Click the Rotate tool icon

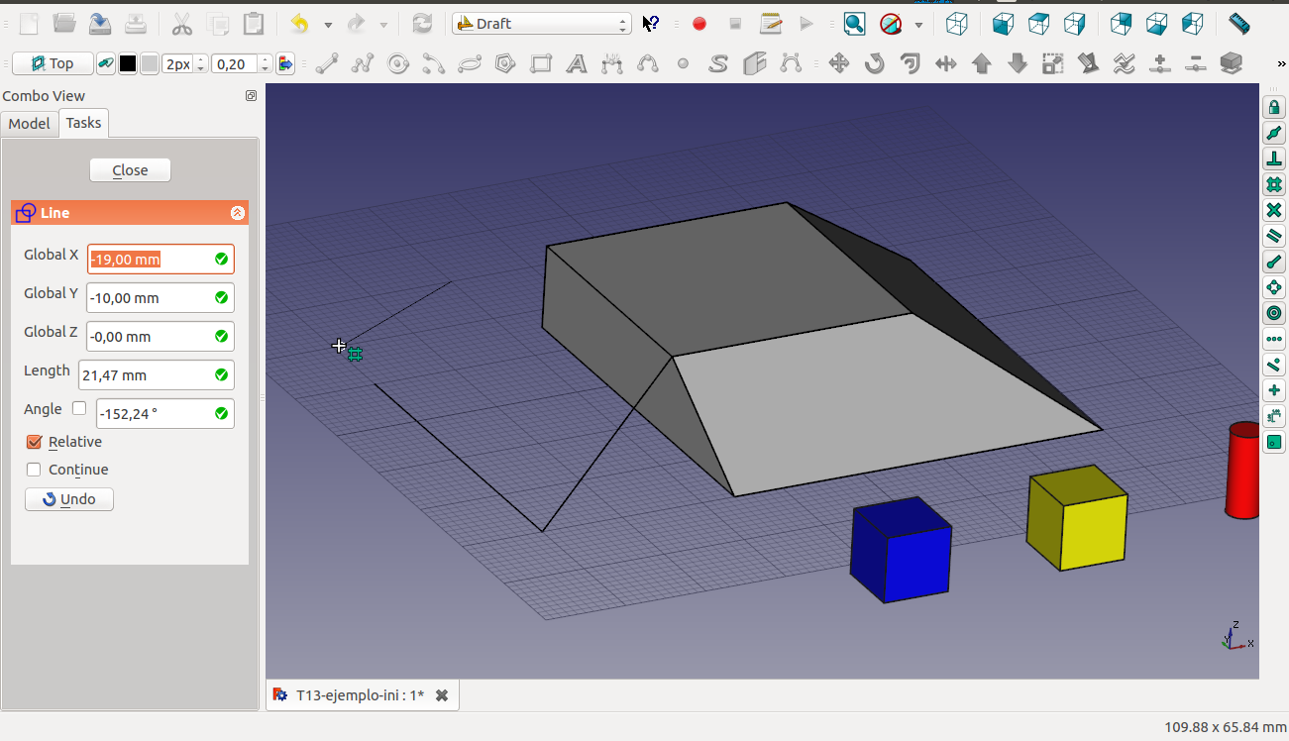[x=874, y=64]
